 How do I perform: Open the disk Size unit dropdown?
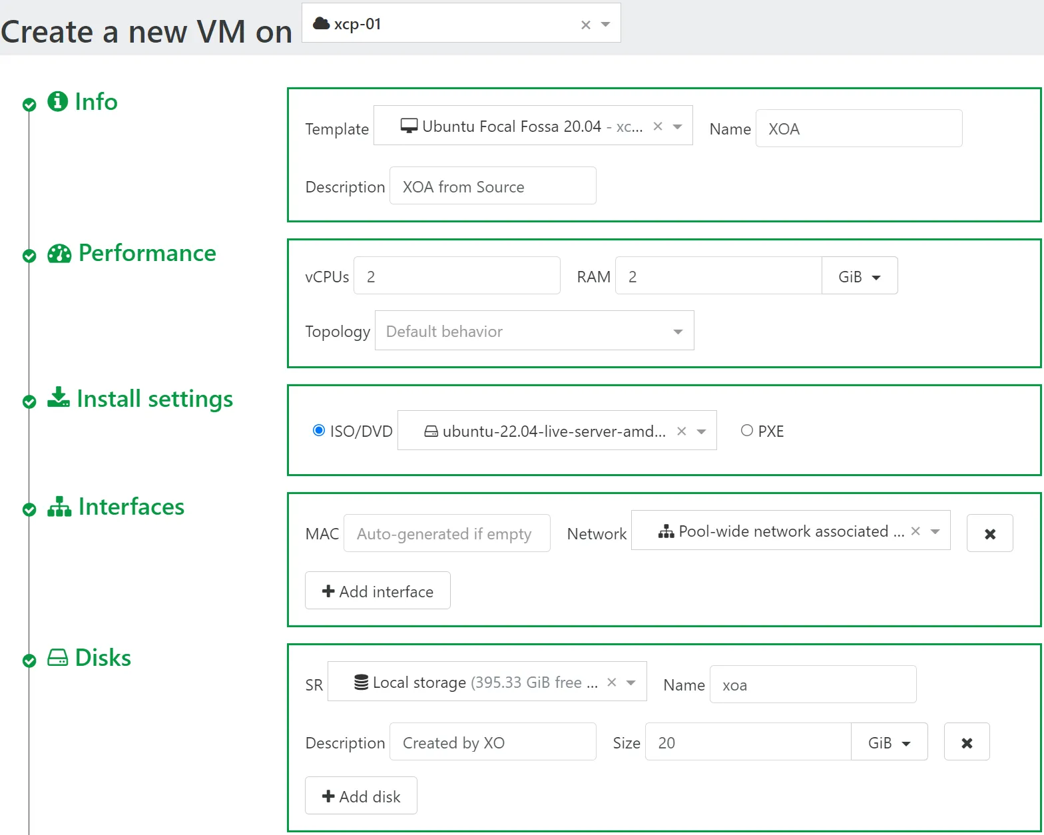click(889, 742)
